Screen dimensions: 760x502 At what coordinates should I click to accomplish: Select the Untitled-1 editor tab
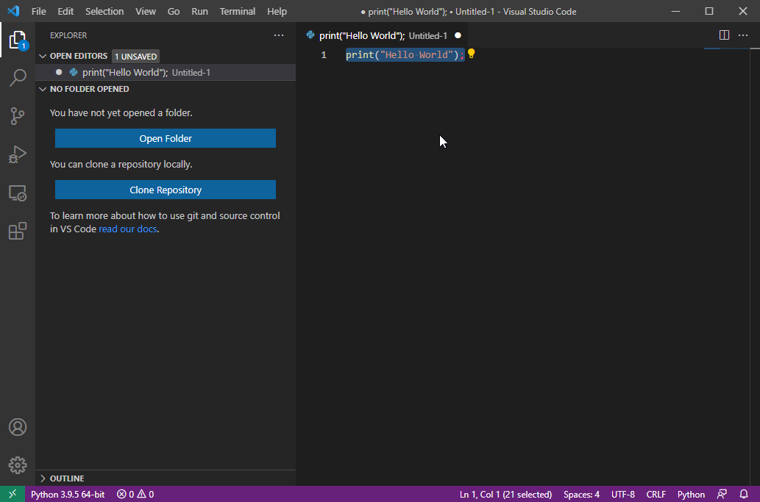pos(383,35)
